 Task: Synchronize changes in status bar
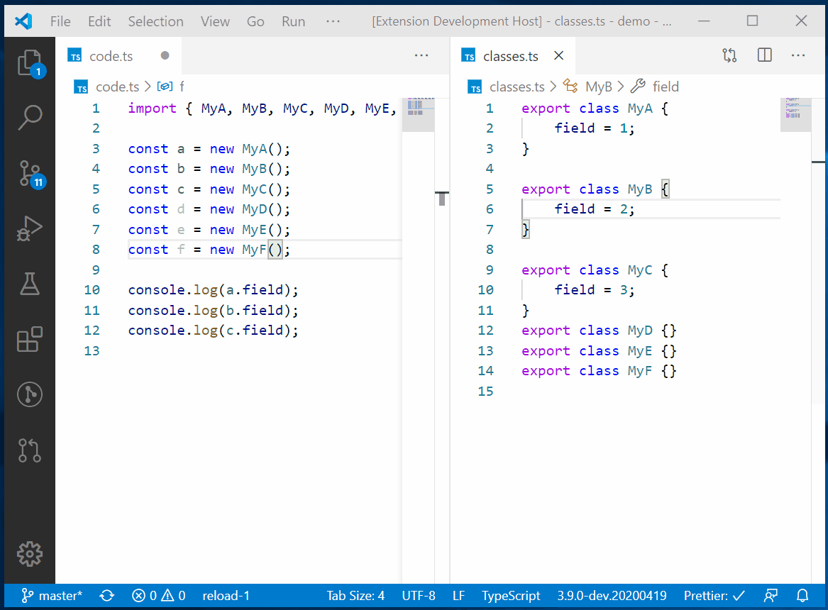tap(106, 596)
